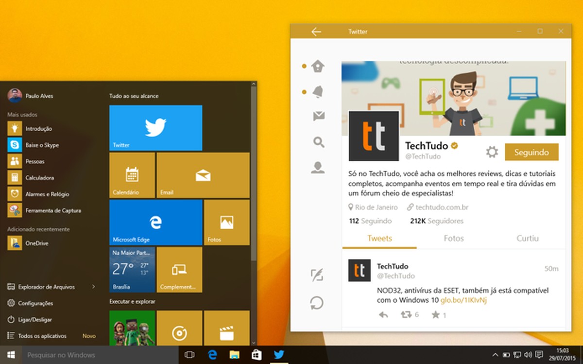This screenshot has width=583, height=364.
Task: Open the Curtiu tab
Action: point(528,238)
